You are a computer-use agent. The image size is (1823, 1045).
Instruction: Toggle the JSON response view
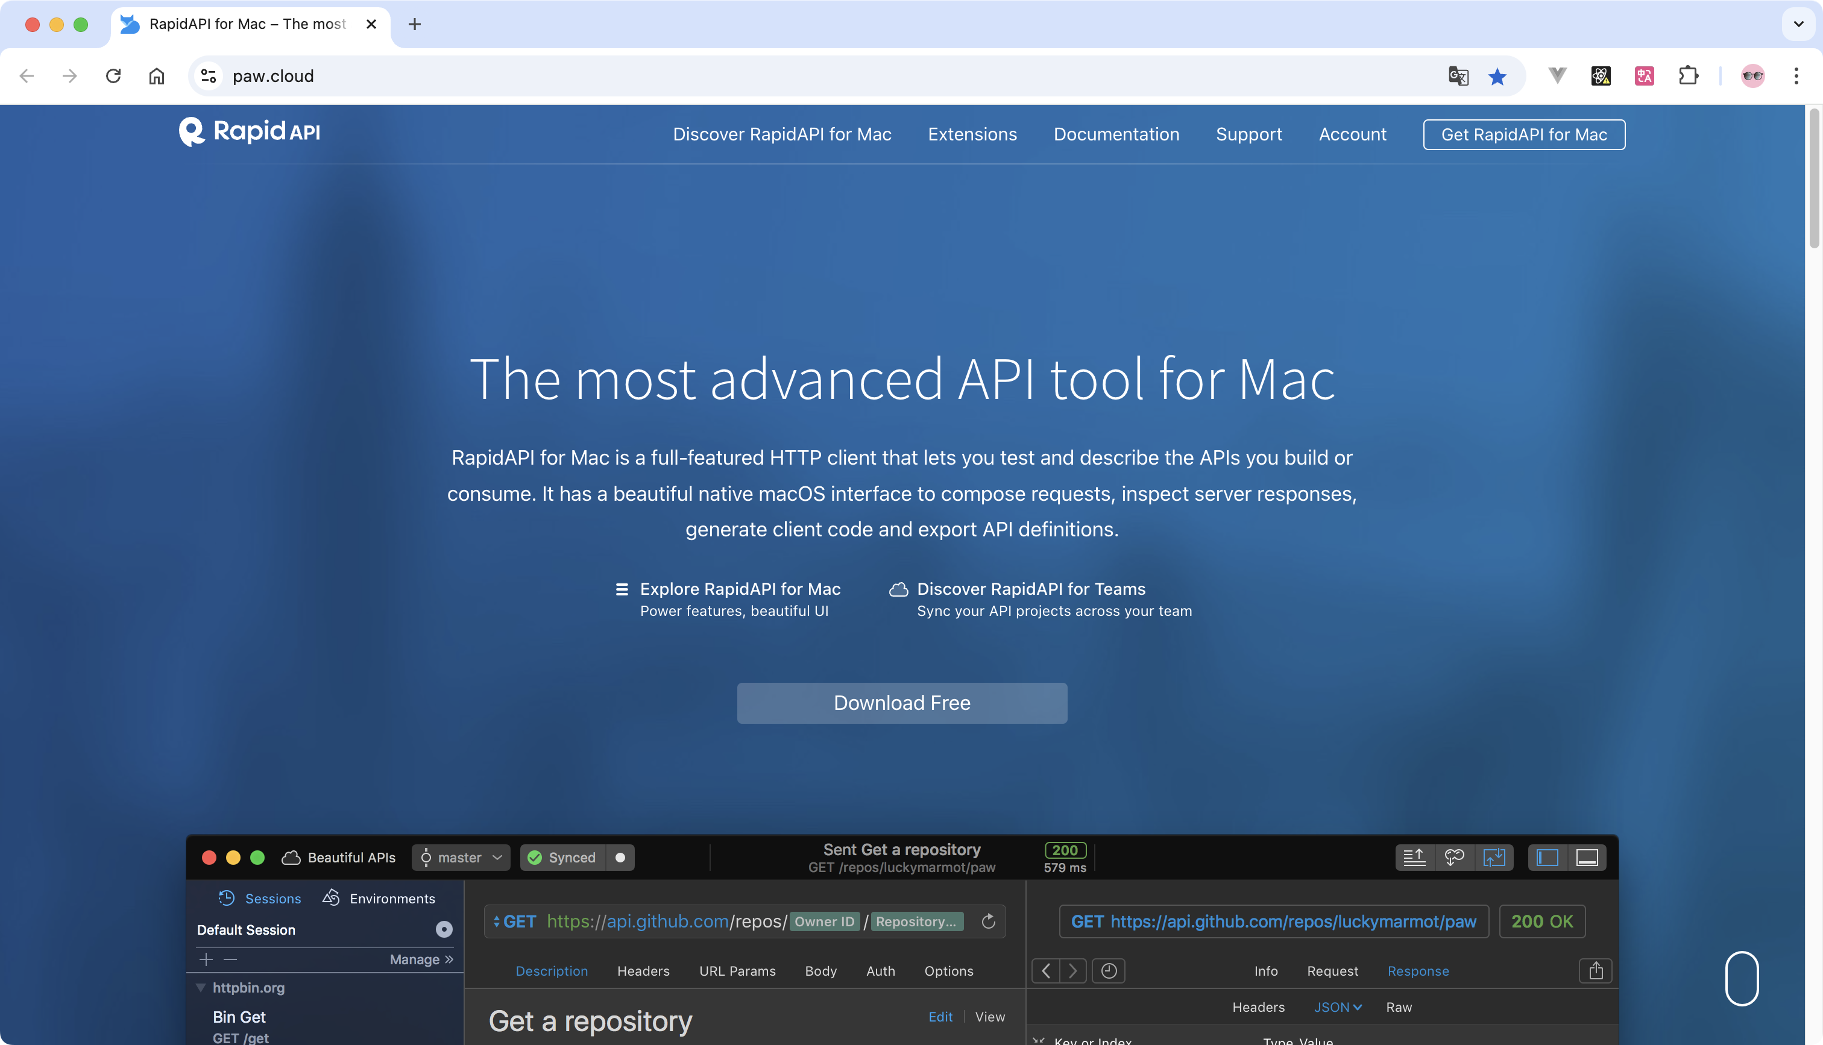pyautogui.click(x=1335, y=1005)
